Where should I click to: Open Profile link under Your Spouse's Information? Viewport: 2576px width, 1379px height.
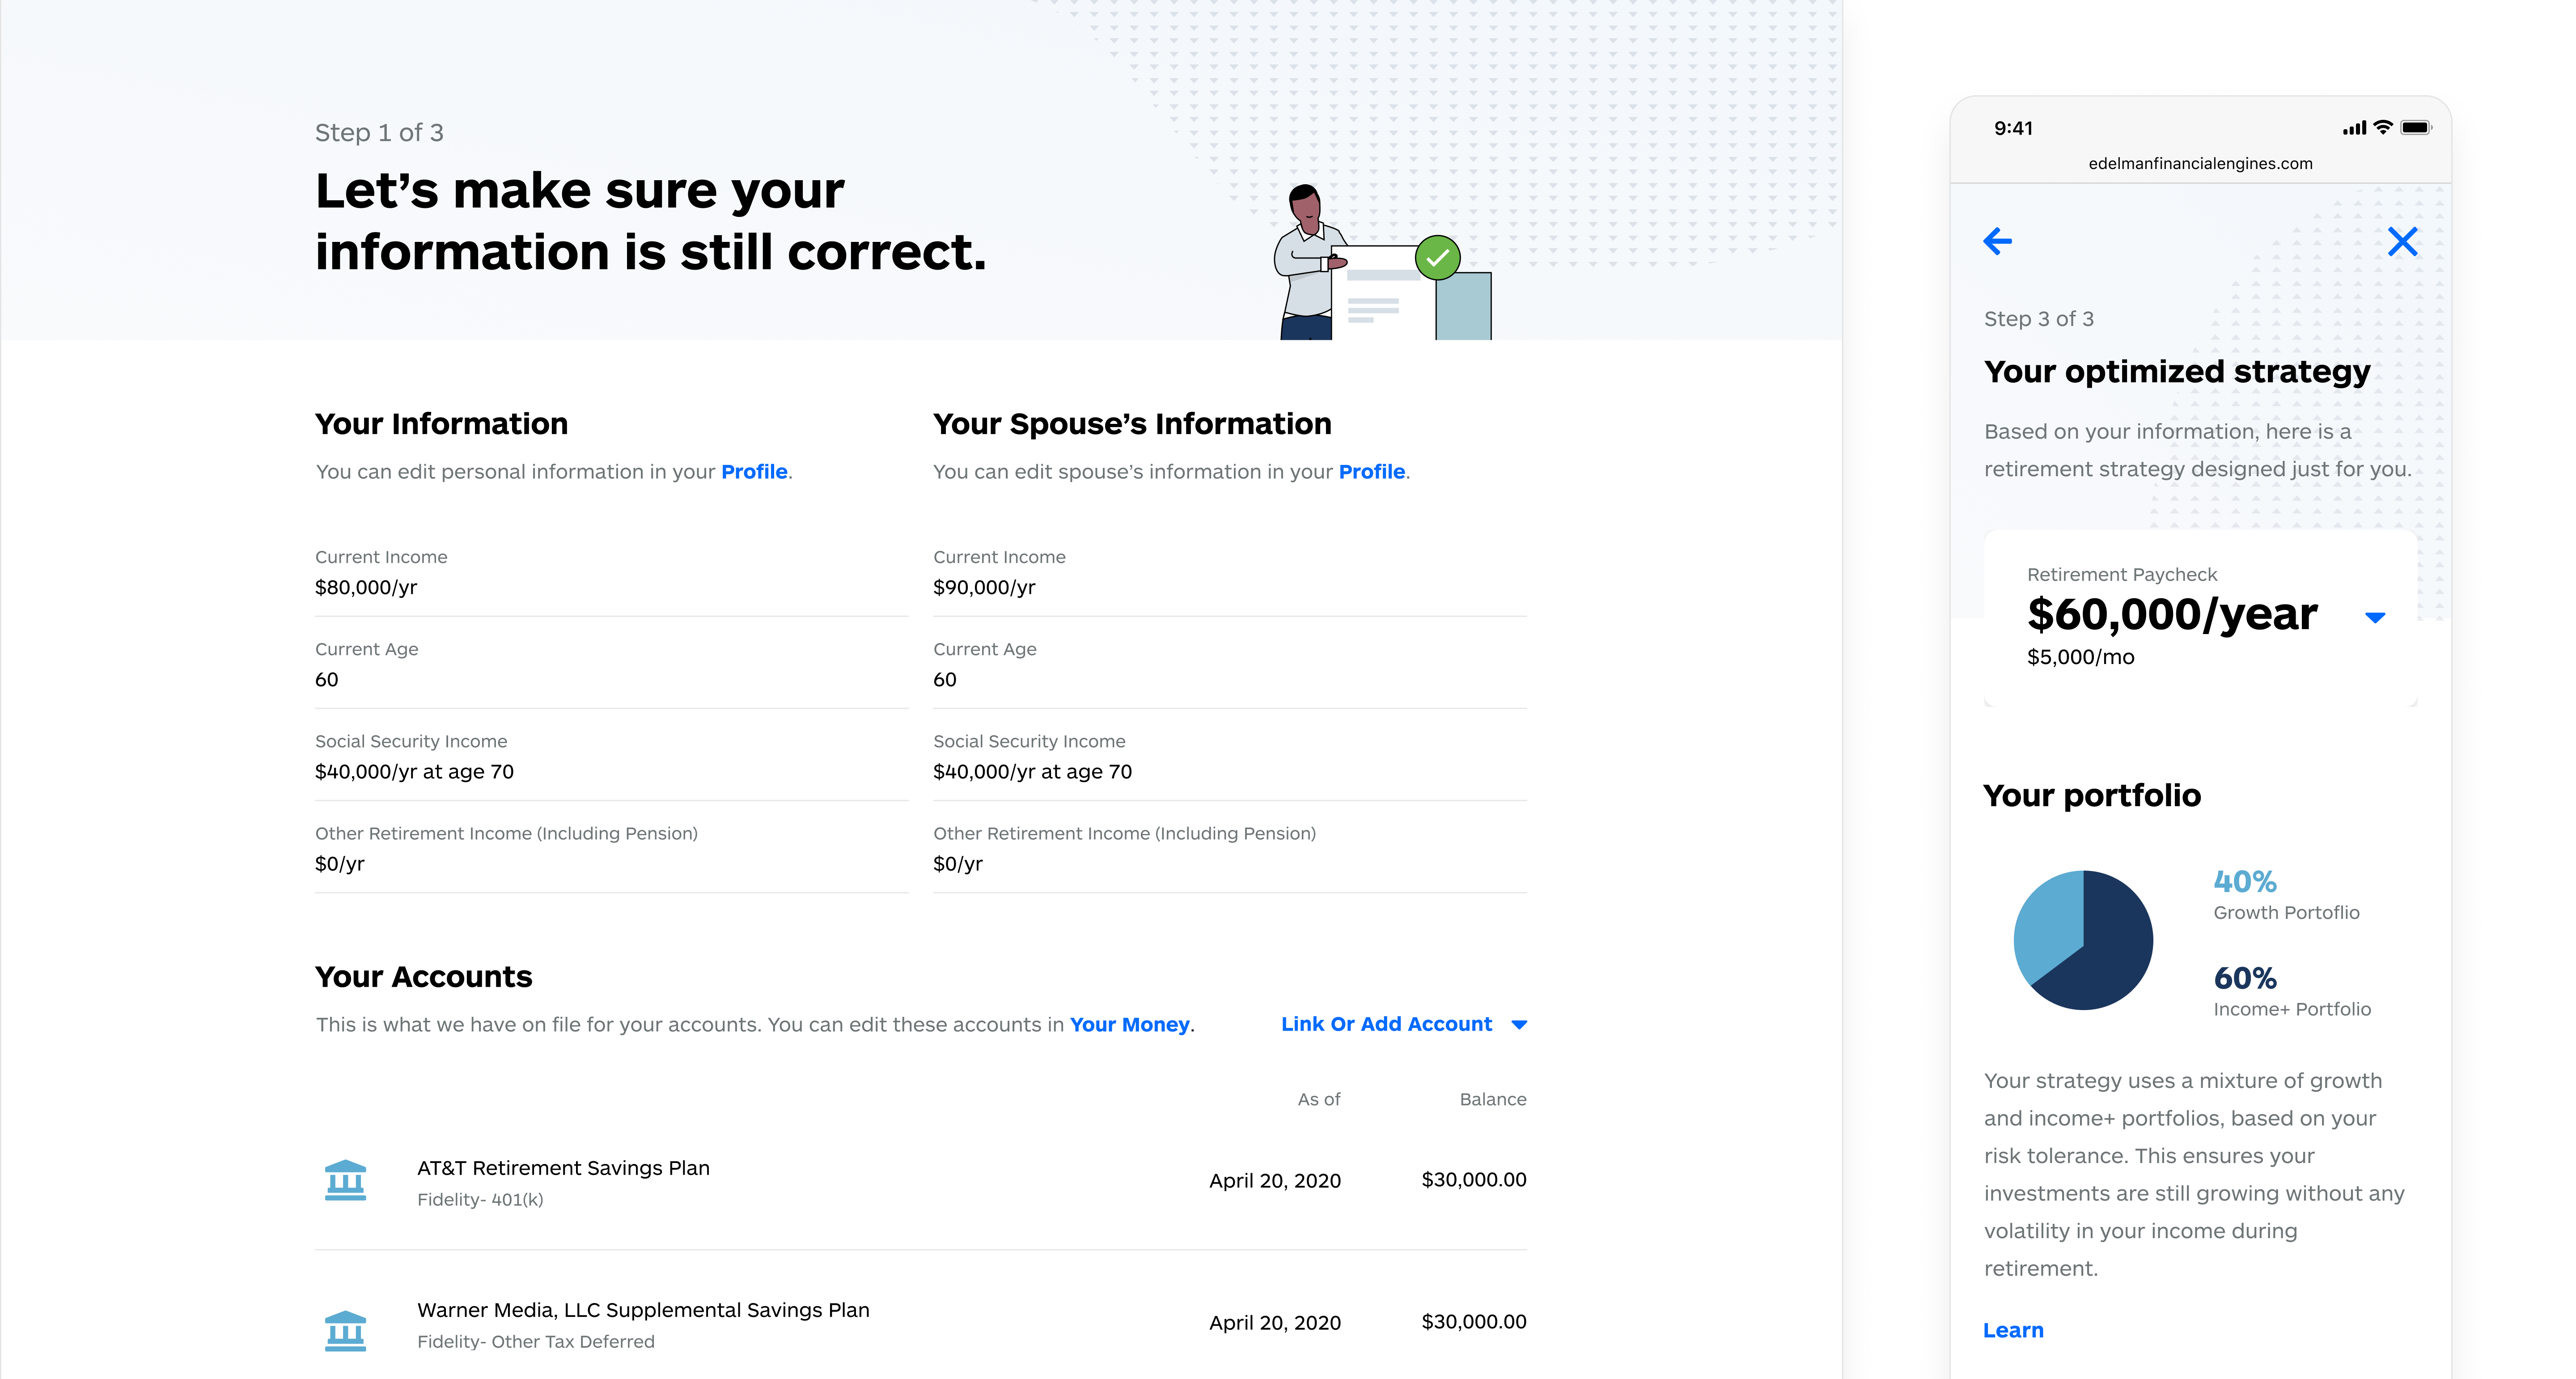1372,472
